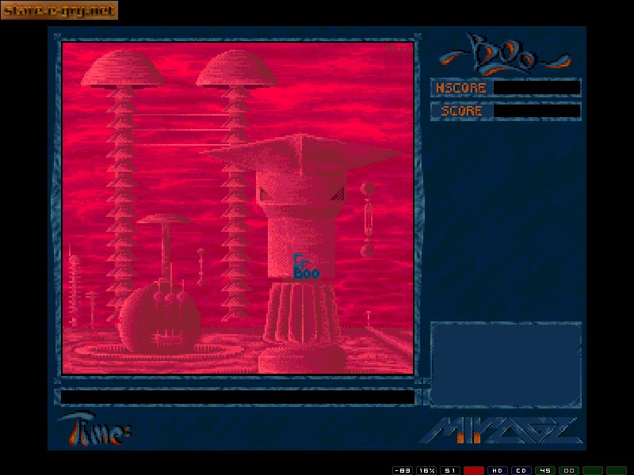Click the Boo logo at top right
634x475 pixels.
point(506,55)
